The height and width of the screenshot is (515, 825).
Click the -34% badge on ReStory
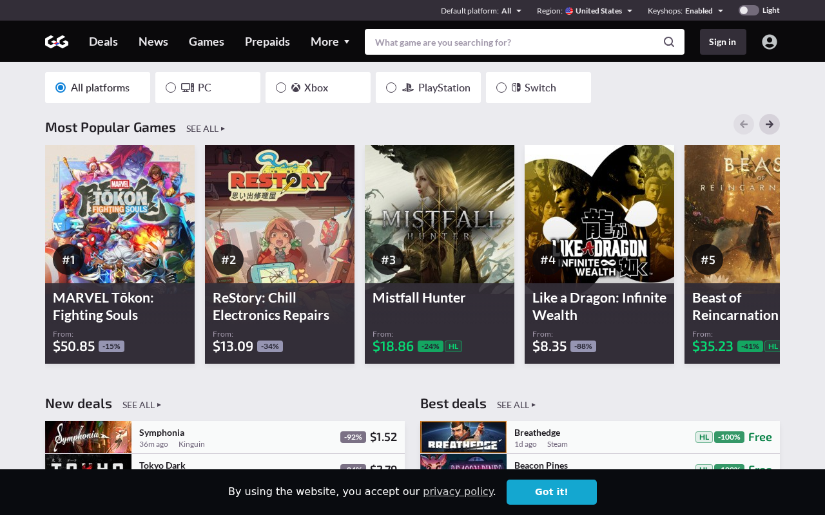click(x=270, y=346)
